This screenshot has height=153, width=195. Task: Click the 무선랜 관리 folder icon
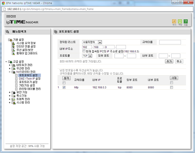[13, 68]
